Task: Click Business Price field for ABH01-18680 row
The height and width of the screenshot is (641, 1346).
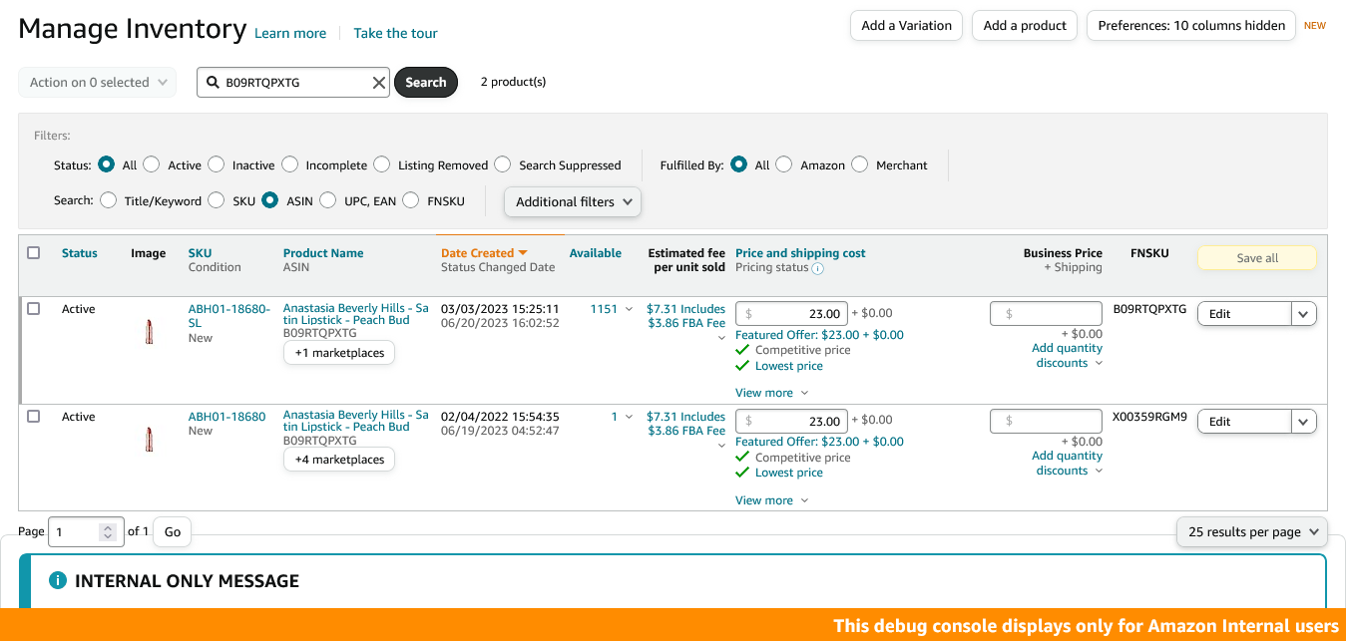Action: pyautogui.click(x=1046, y=421)
